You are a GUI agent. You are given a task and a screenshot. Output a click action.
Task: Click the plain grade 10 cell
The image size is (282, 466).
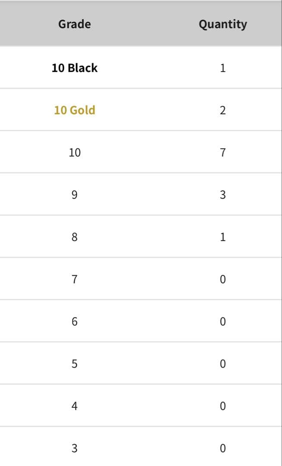pos(75,152)
